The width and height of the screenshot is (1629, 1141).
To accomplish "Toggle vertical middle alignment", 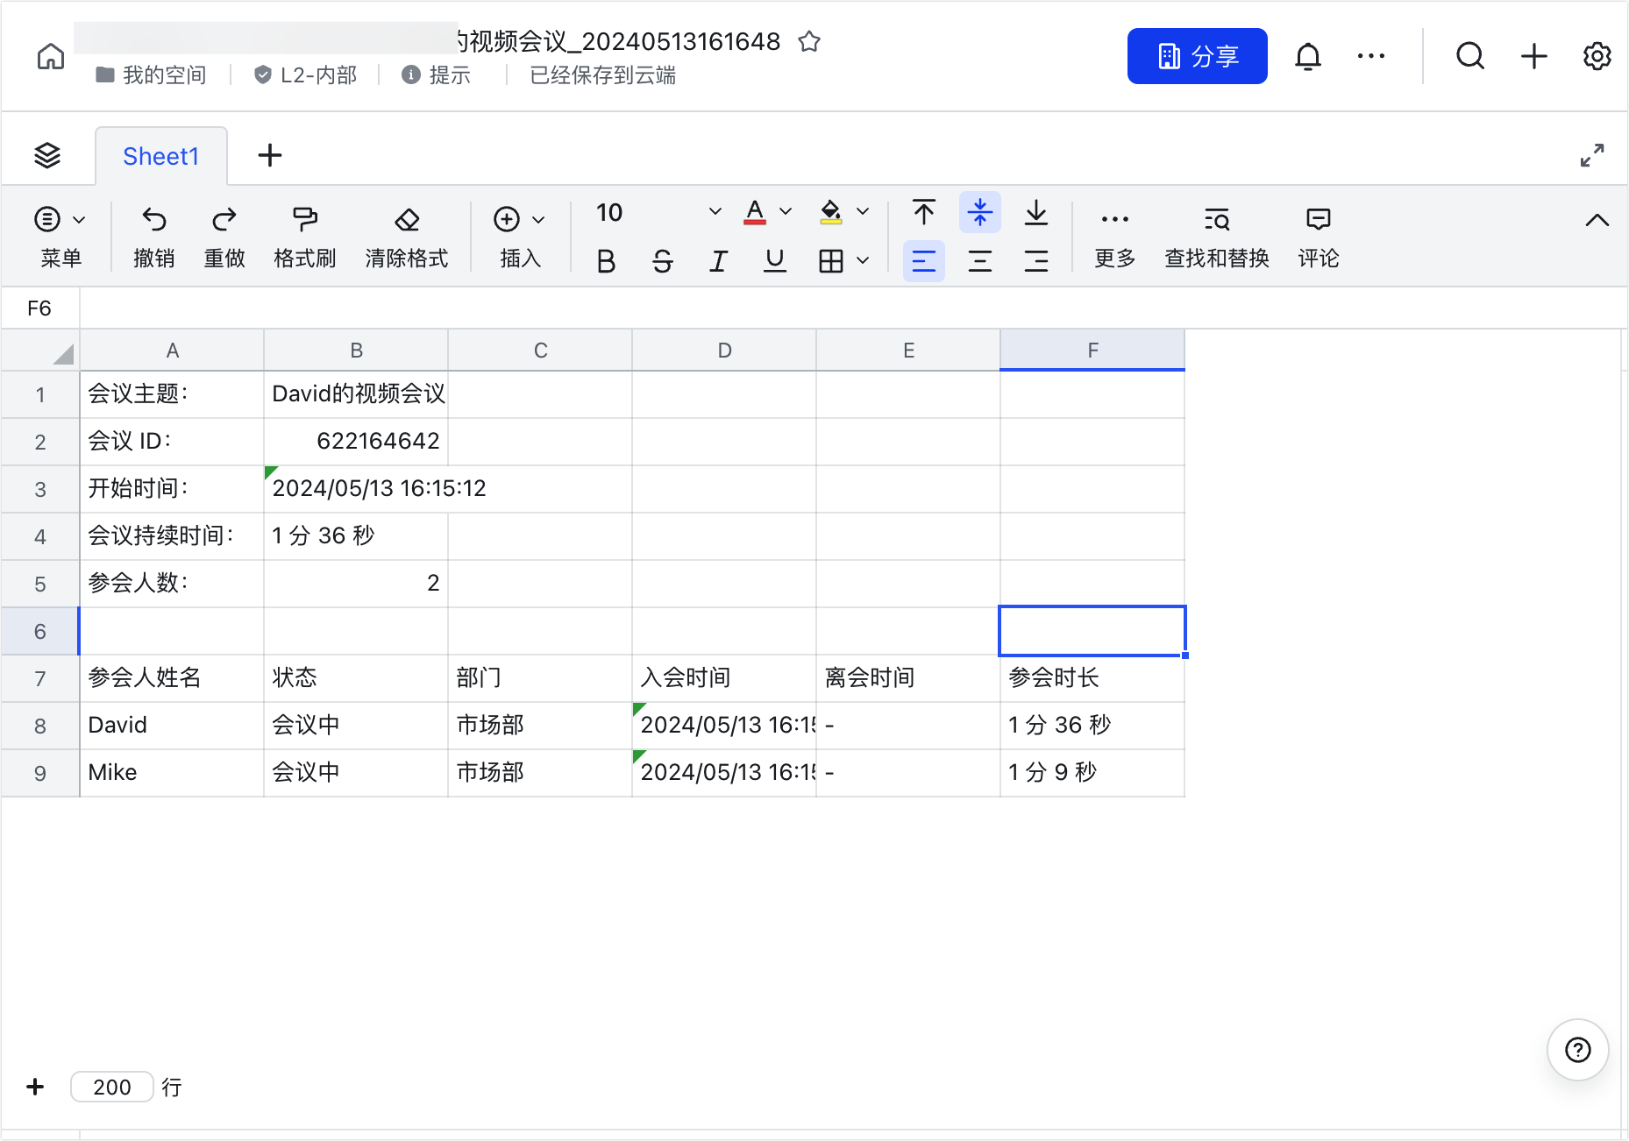I will pyautogui.click(x=980, y=213).
